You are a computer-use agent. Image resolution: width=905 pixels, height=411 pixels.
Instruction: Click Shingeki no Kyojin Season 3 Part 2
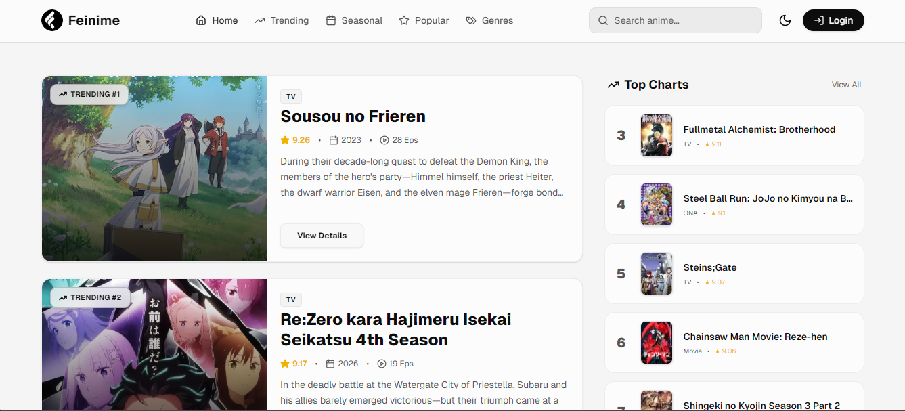tap(761, 405)
